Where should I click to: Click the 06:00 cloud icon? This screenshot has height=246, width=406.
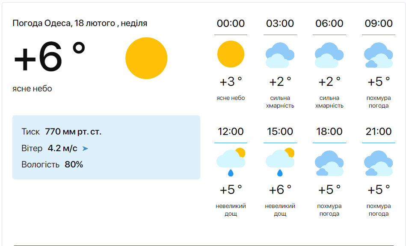pyautogui.click(x=329, y=55)
